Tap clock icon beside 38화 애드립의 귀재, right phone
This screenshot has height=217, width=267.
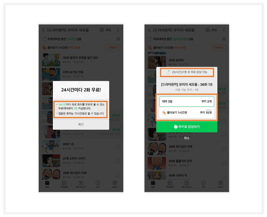tap(224, 149)
